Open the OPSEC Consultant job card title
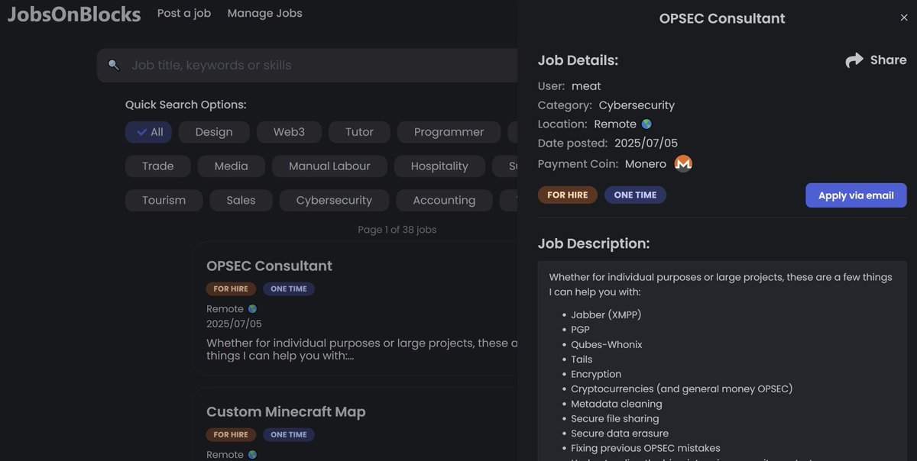Screen dimensions: 917x461 tap(269, 266)
